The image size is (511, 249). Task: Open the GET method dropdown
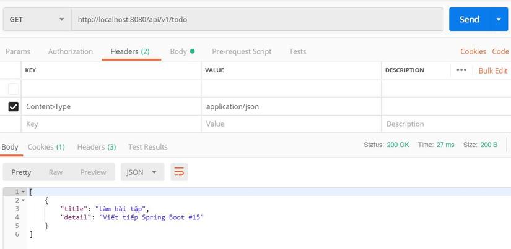[x=37, y=19]
